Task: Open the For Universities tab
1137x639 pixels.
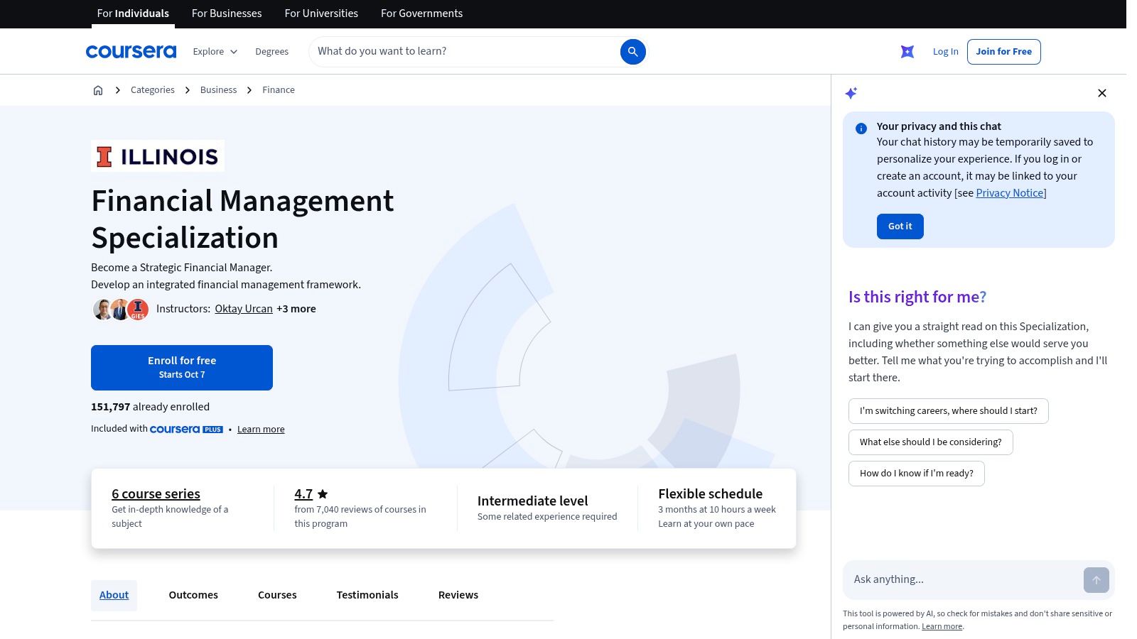Action: 321,13
